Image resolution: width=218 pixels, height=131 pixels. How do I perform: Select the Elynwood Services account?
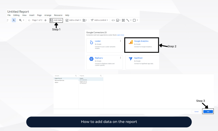tap(60, 80)
